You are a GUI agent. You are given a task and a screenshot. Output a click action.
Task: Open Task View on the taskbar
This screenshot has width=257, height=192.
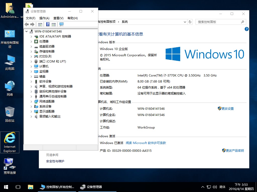click(x=18, y=187)
